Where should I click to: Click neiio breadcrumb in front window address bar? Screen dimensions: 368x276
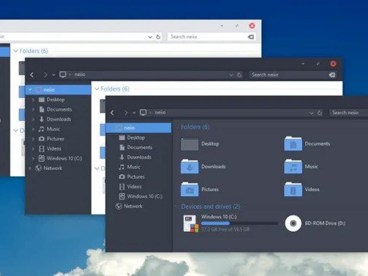[x=160, y=113]
